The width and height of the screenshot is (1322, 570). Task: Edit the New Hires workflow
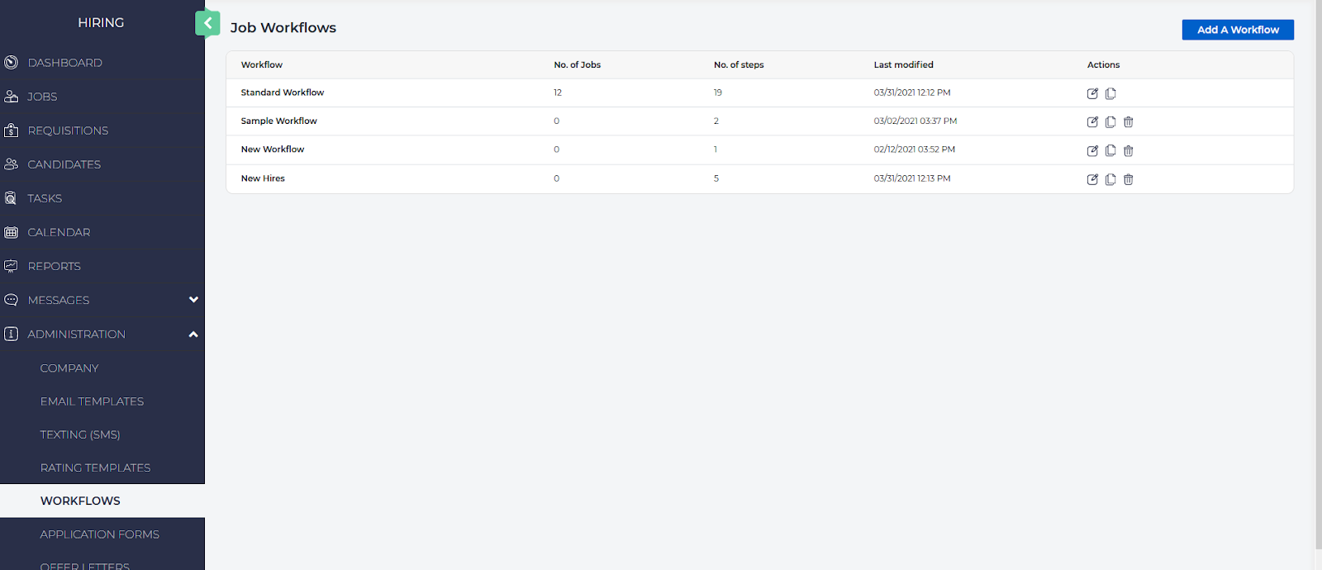coord(1092,179)
